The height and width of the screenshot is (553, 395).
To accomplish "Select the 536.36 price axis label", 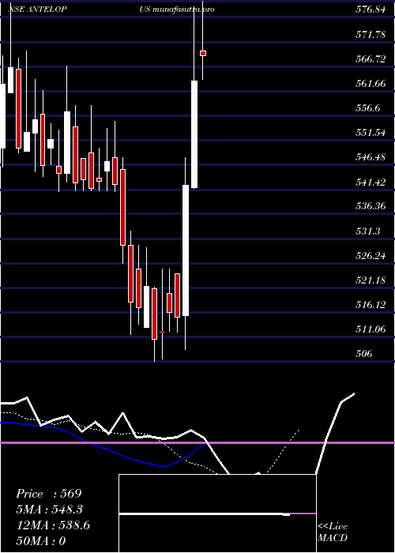I will (x=371, y=206).
